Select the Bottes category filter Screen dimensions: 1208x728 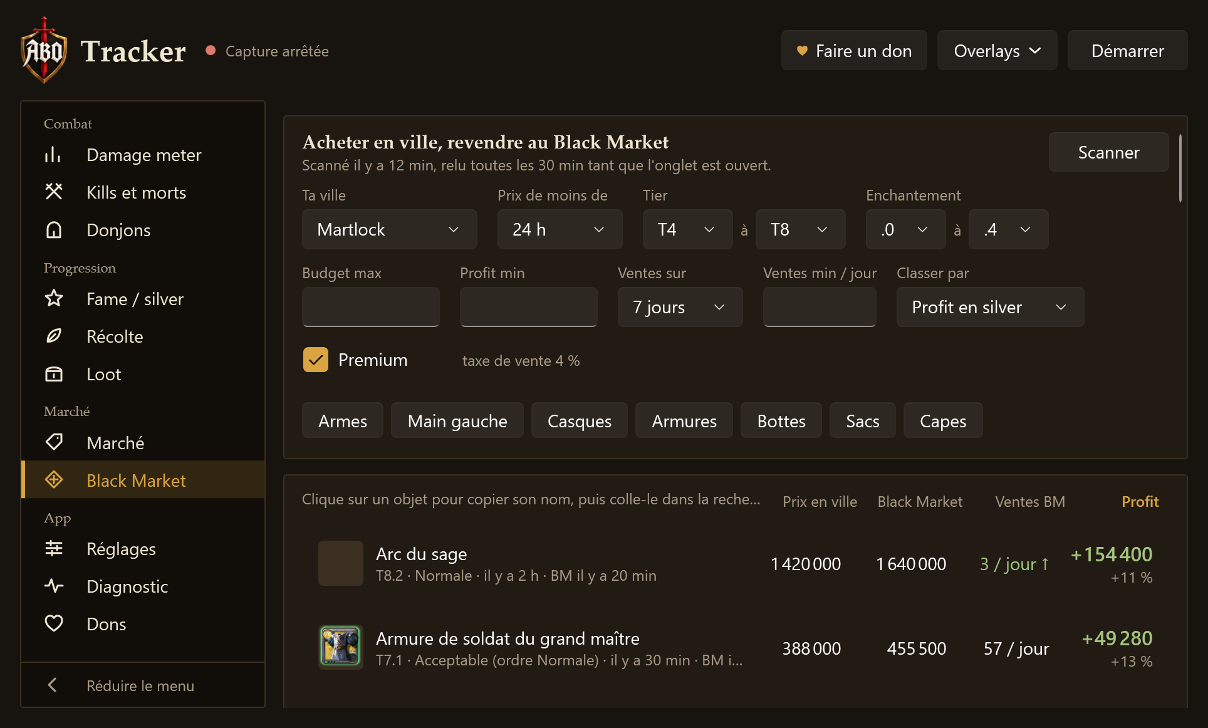pos(781,420)
